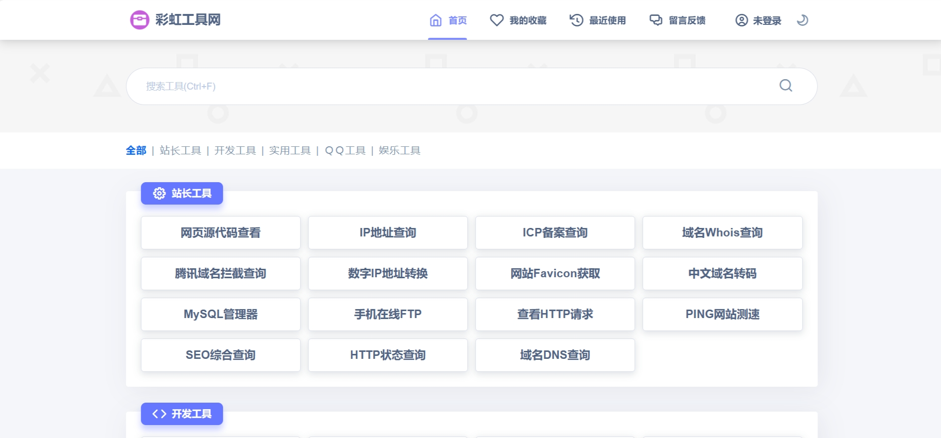Click the gear icon in 站长工具 header

pos(159,193)
